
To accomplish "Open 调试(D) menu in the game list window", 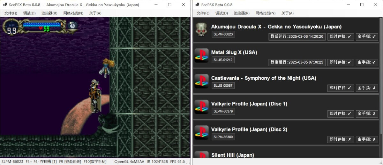I will (222, 13).
